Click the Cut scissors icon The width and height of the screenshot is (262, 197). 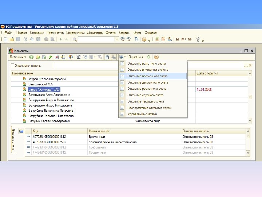click(25, 39)
